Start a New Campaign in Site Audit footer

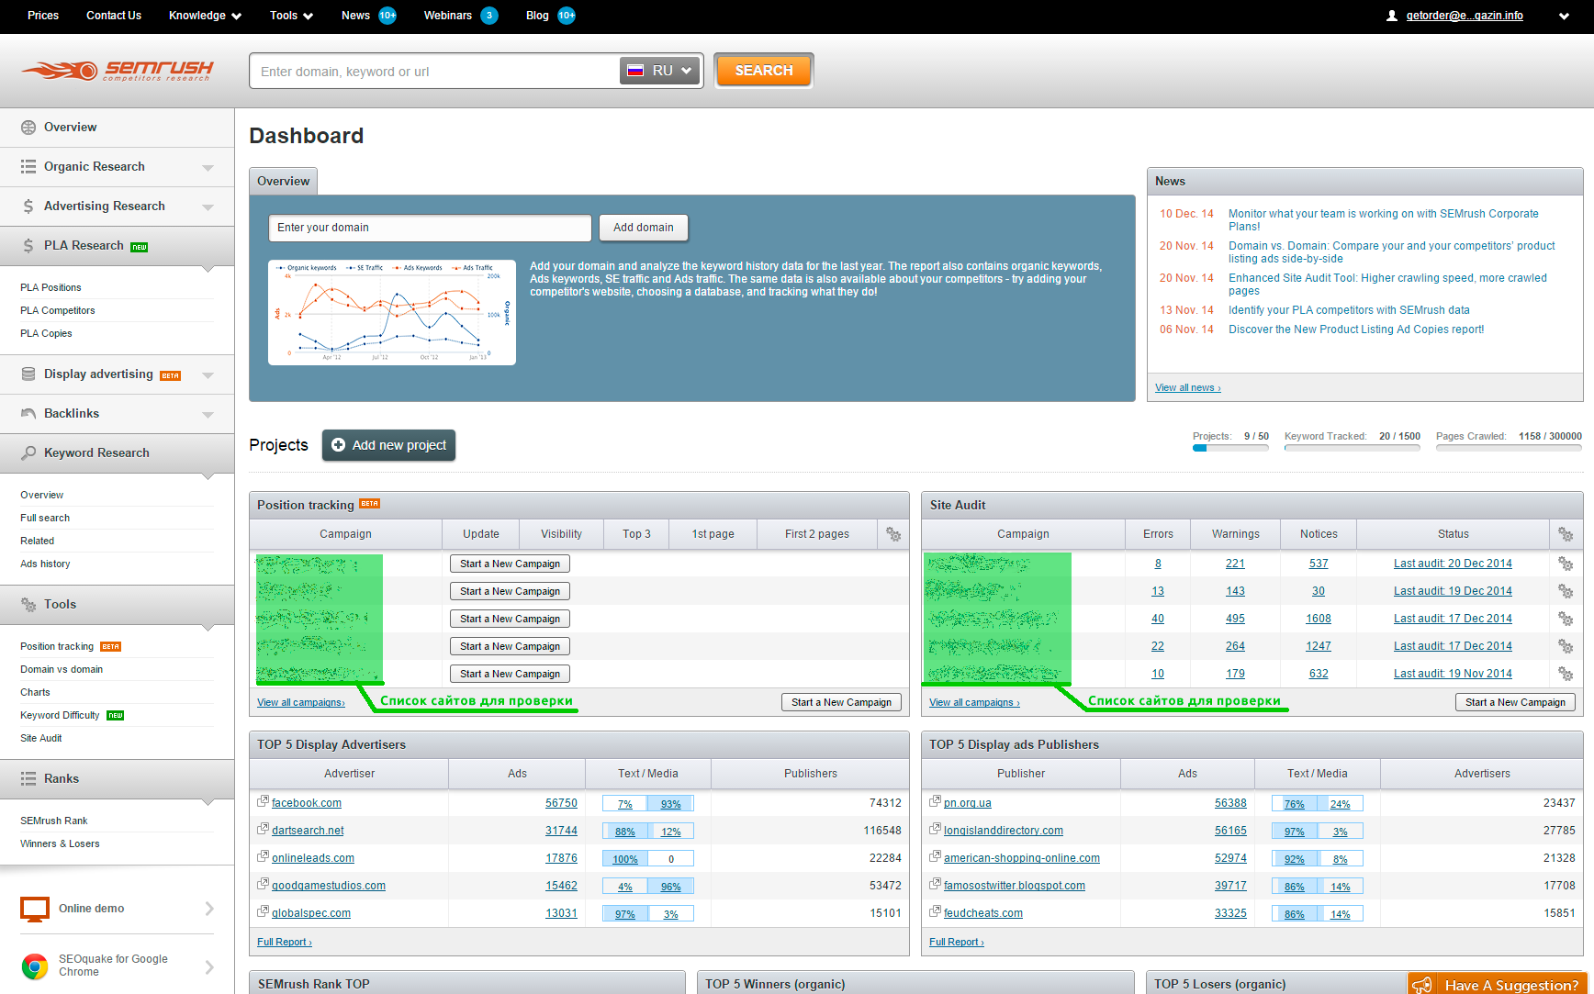(x=1515, y=702)
